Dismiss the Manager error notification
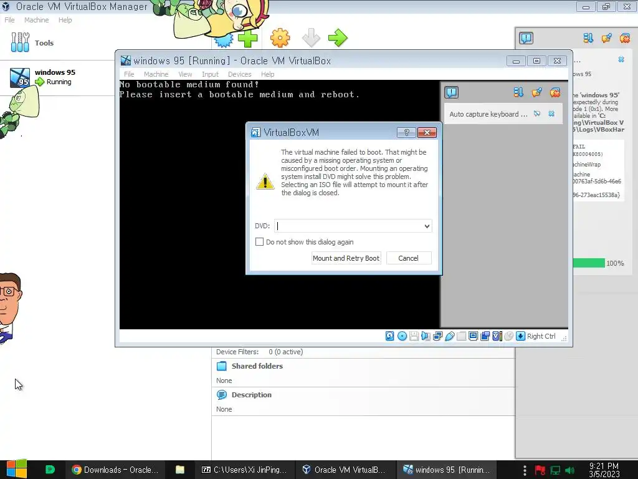Viewport: 638px width, 479px height. [x=621, y=59]
